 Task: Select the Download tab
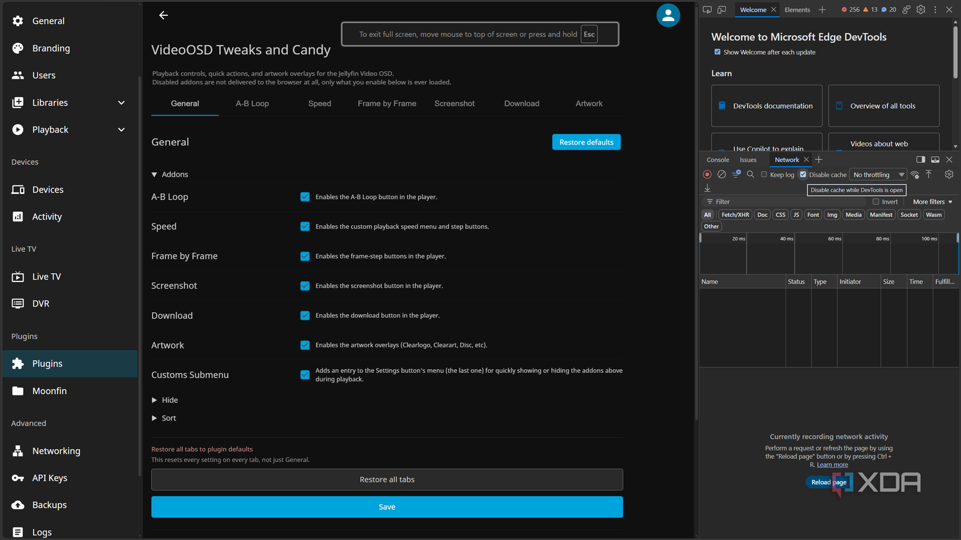pyautogui.click(x=522, y=104)
